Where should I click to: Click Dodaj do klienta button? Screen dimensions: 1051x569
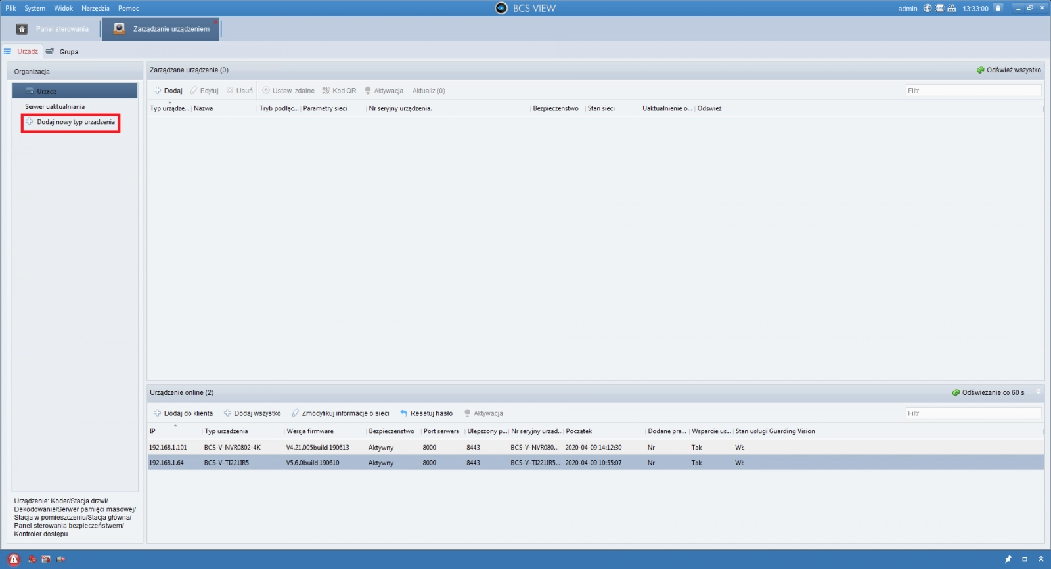183,413
